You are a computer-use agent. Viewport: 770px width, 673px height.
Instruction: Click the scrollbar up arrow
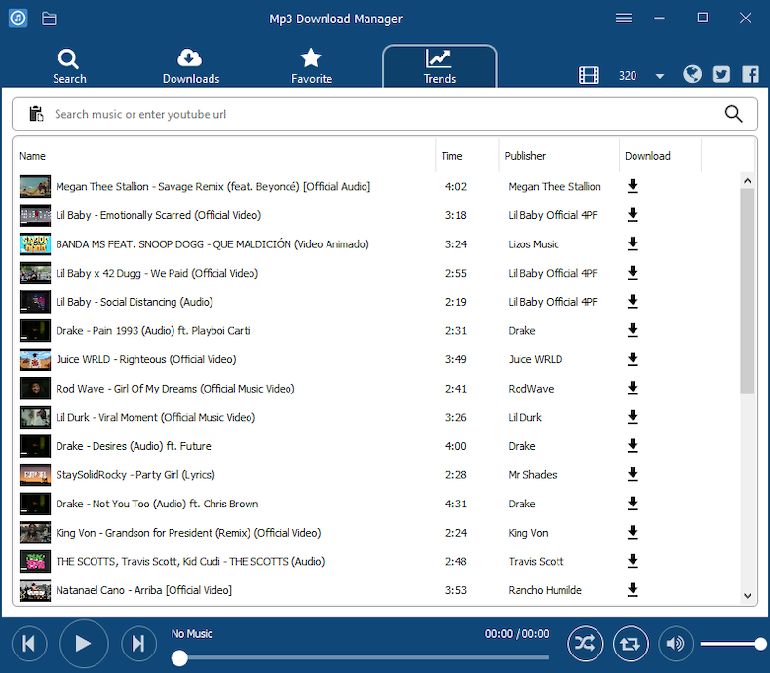point(747,181)
